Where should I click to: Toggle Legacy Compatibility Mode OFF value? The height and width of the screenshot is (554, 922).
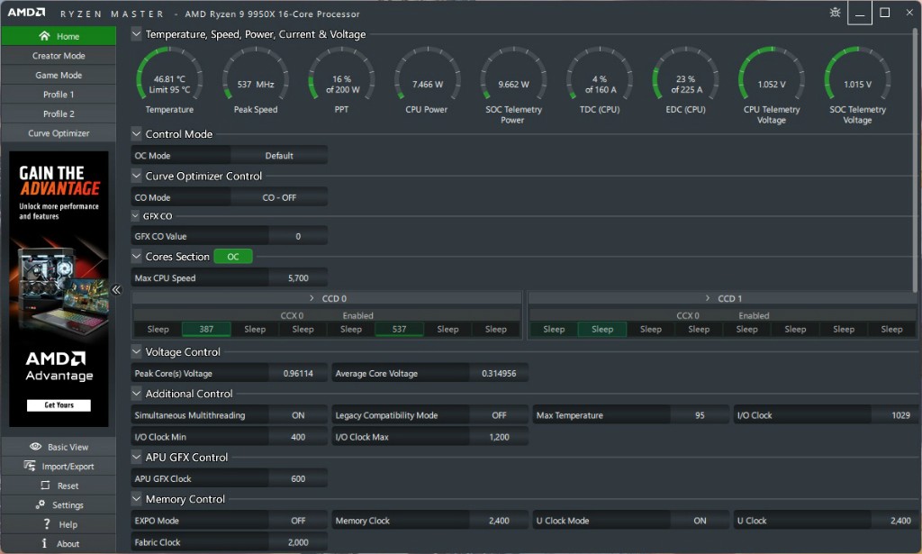[x=499, y=415]
